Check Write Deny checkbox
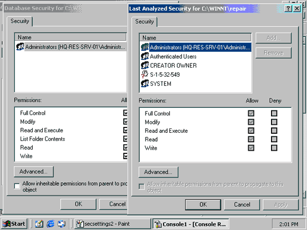 (x=274, y=148)
